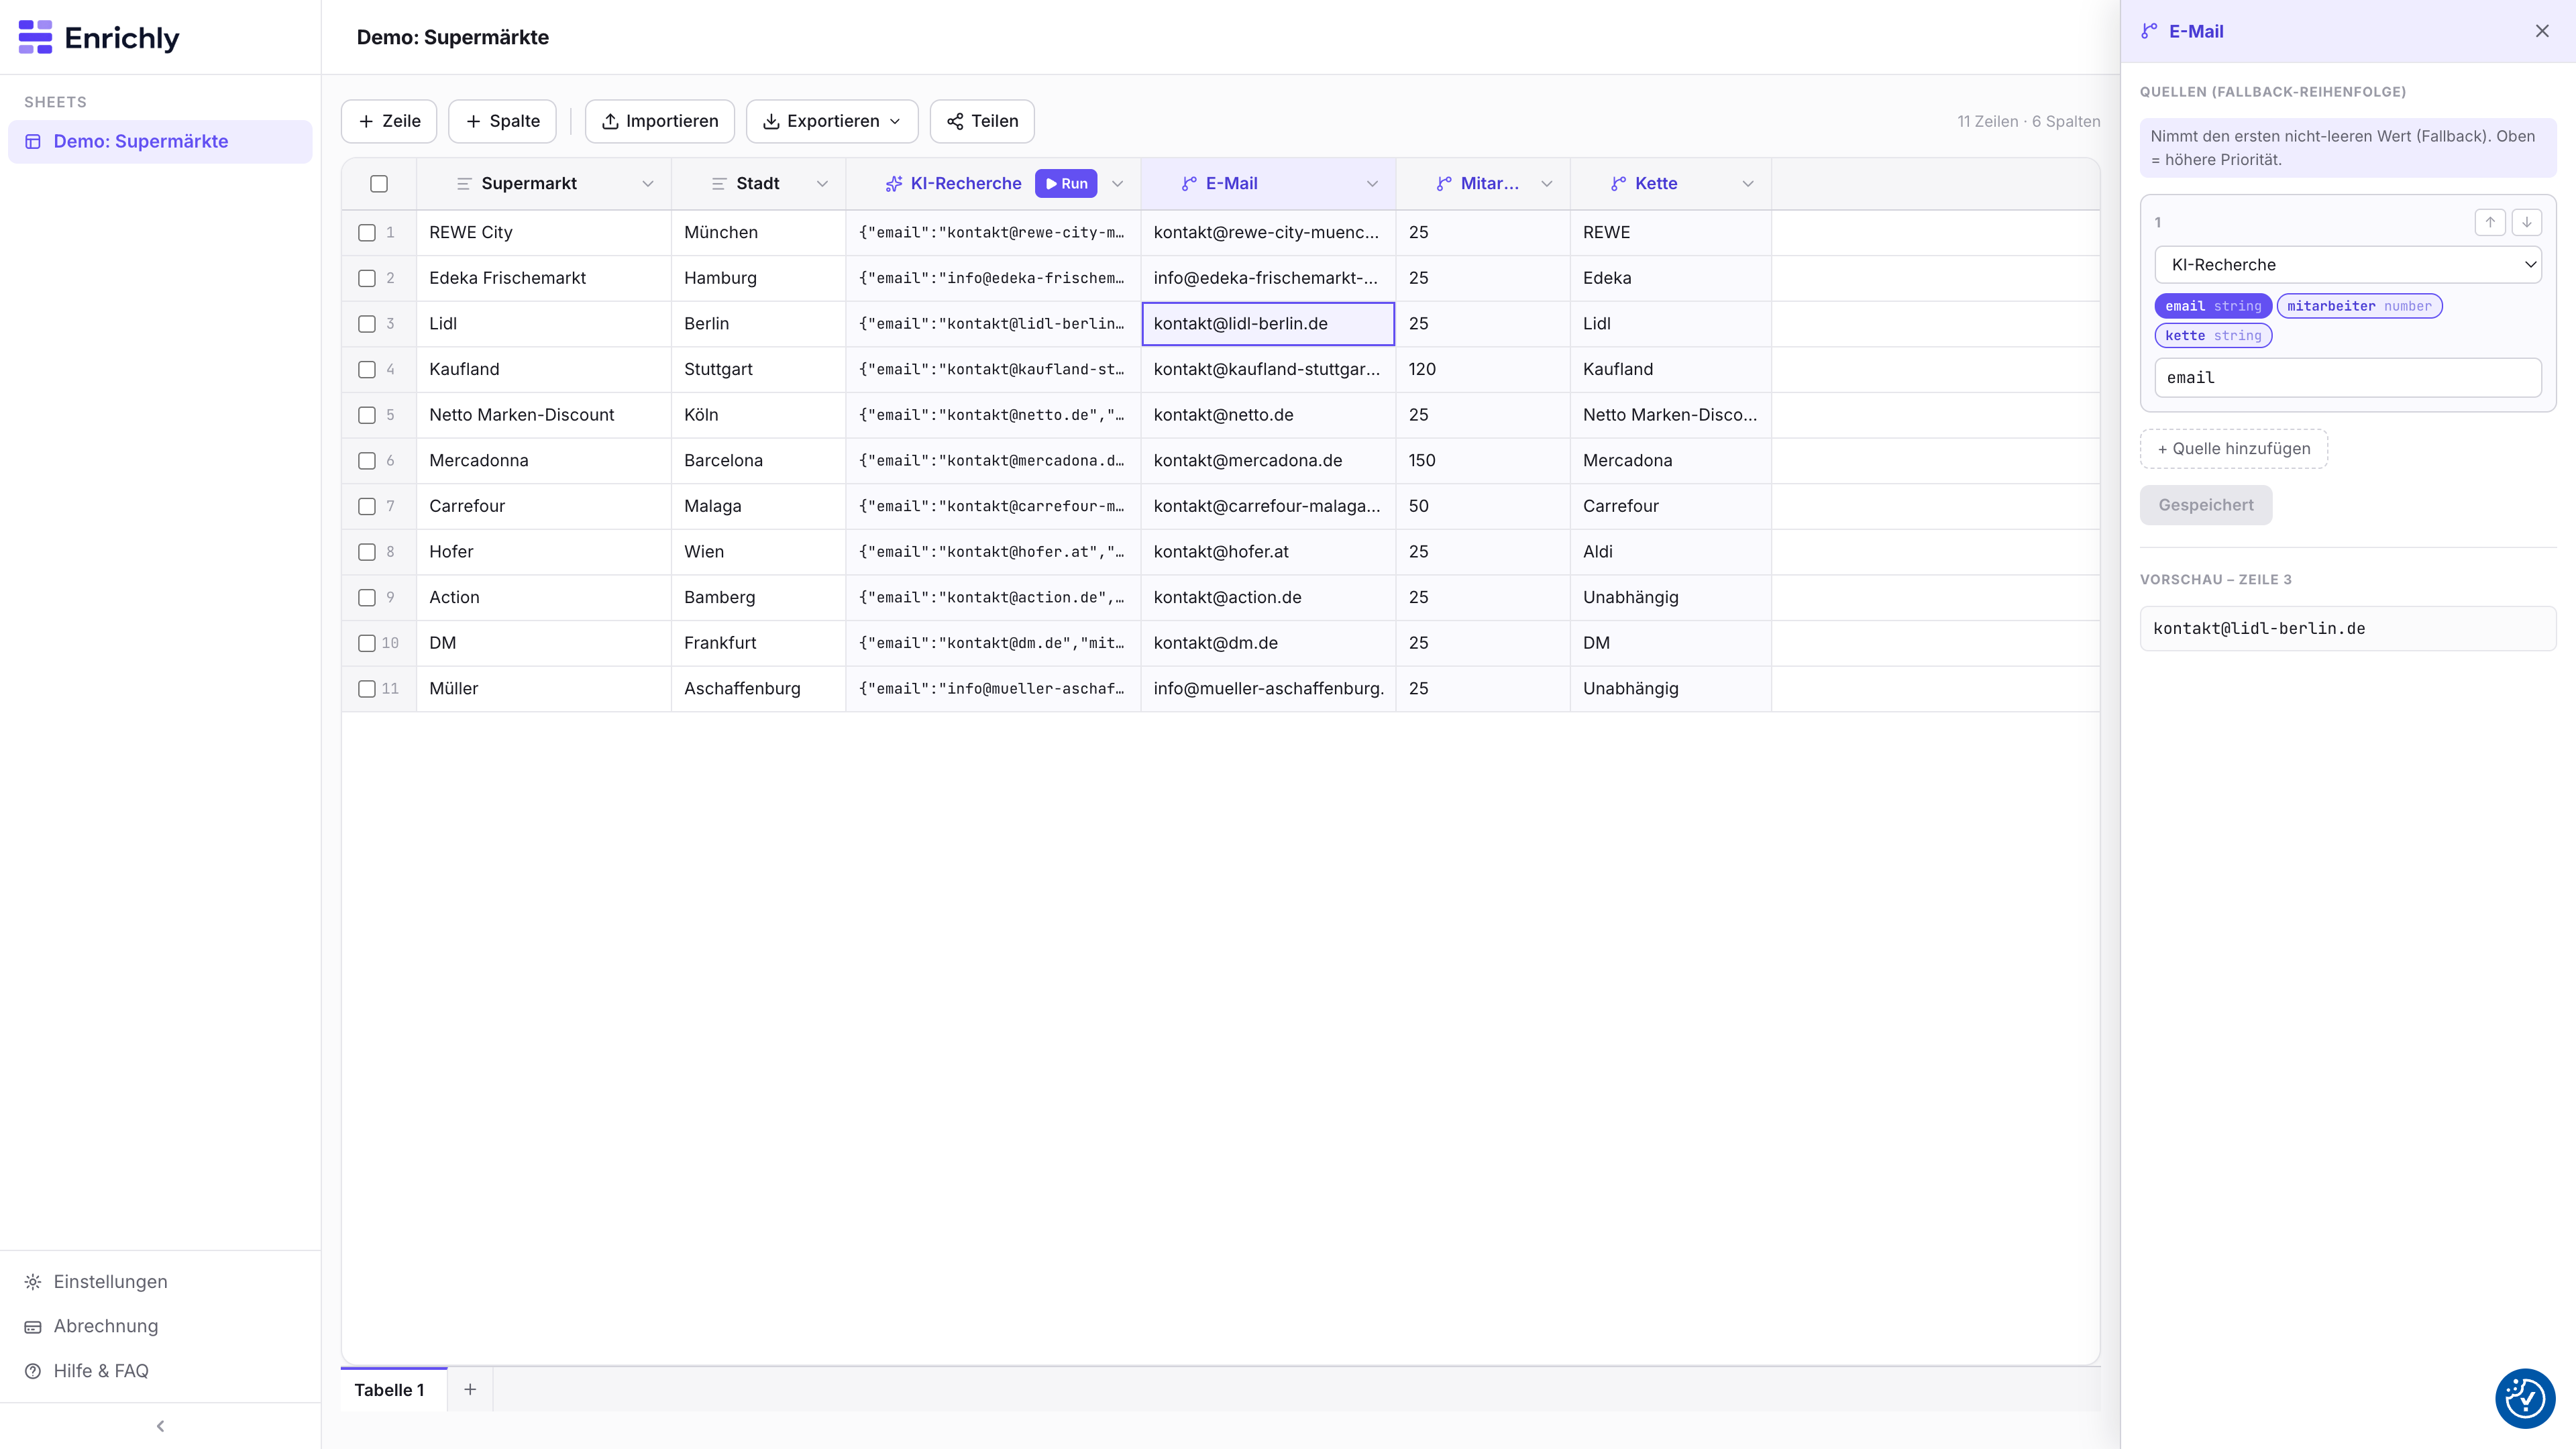Collapse the sidebar with the chevron arrow

point(160,1425)
